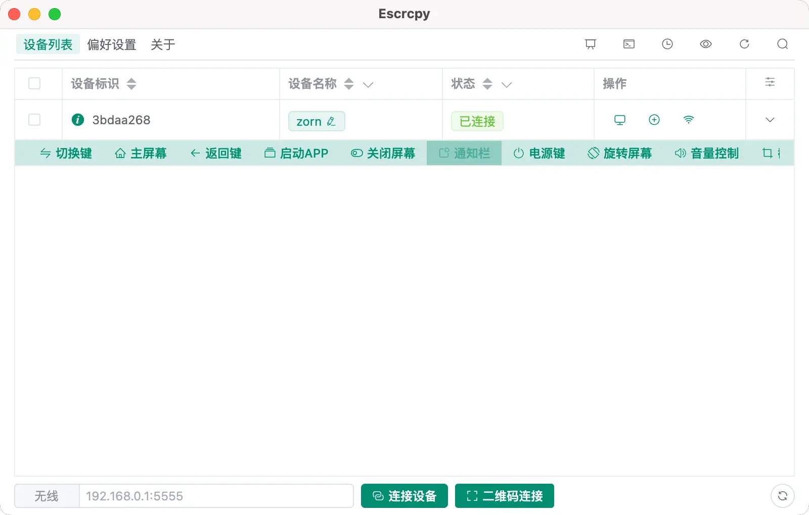Toggle the select-all header checkbox
The width and height of the screenshot is (809, 515).
tap(34, 83)
